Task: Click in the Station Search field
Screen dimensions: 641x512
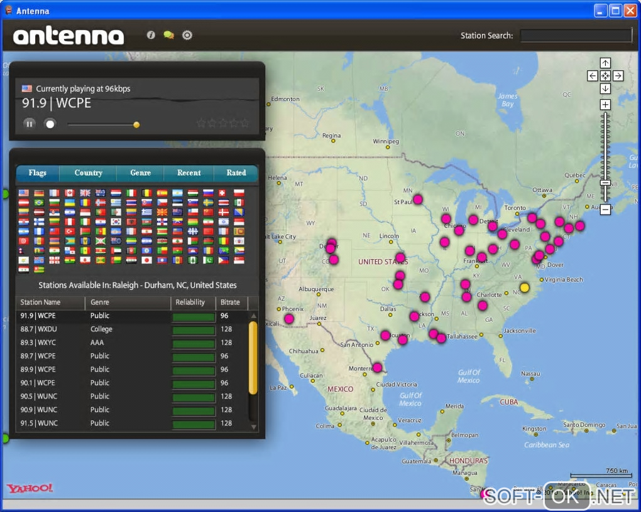Action: [576, 36]
